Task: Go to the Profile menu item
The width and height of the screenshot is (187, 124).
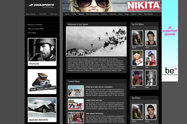Action: coord(74,14)
